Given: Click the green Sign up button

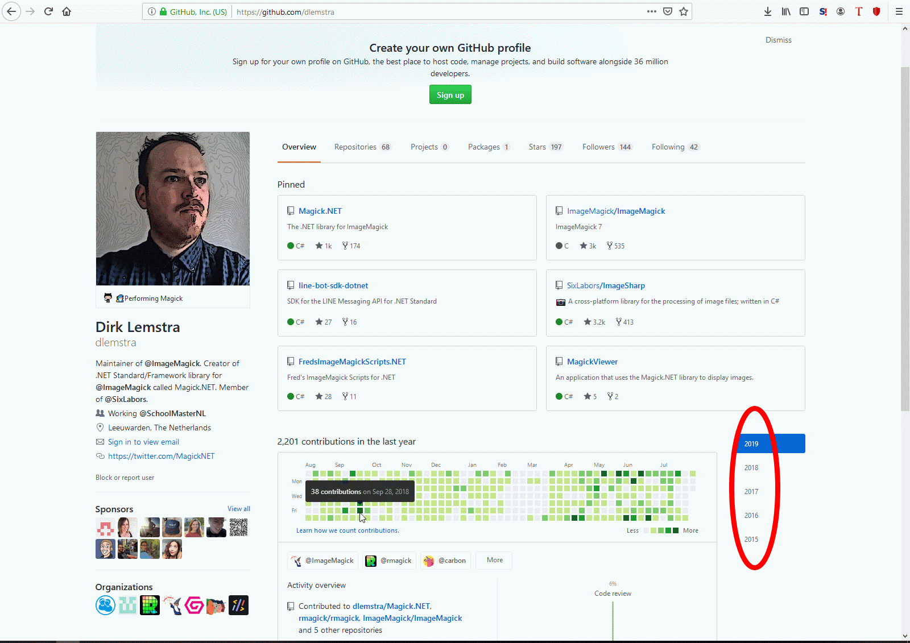Looking at the screenshot, I should (x=450, y=95).
